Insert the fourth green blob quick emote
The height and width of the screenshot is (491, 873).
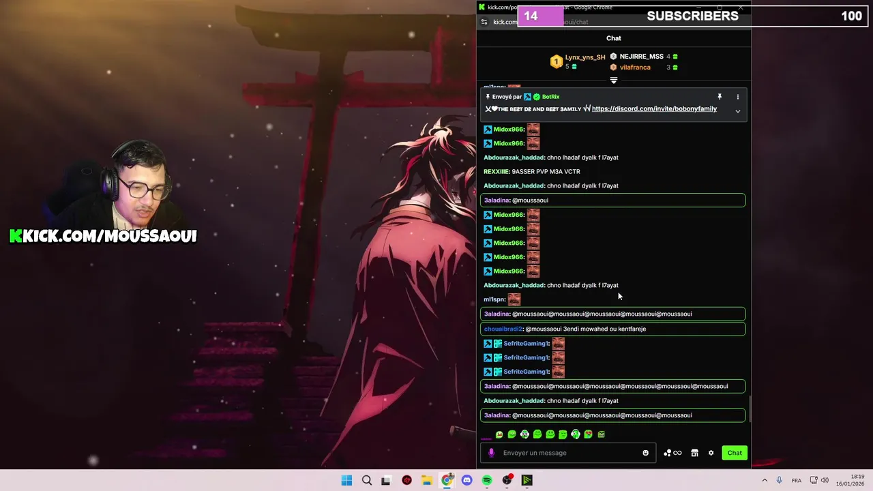[537, 434]
